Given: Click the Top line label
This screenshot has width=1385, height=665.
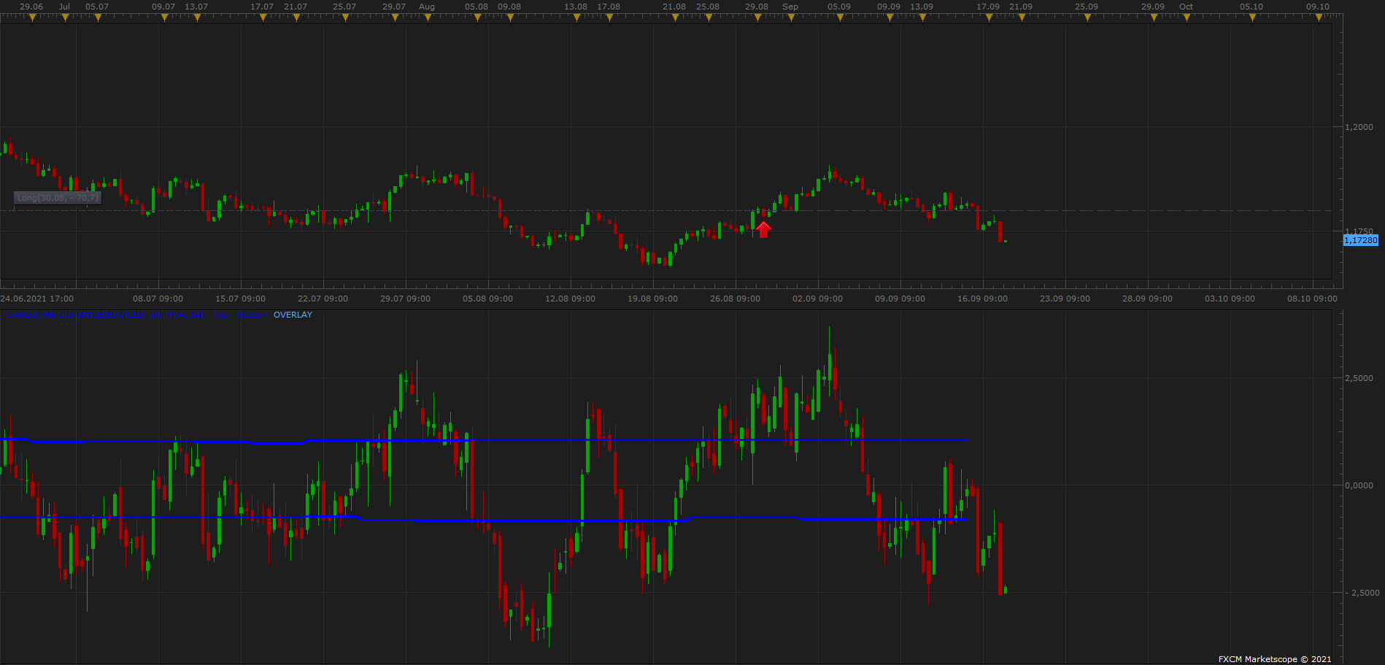Looking at the screenshot, I should coord(221,315).
